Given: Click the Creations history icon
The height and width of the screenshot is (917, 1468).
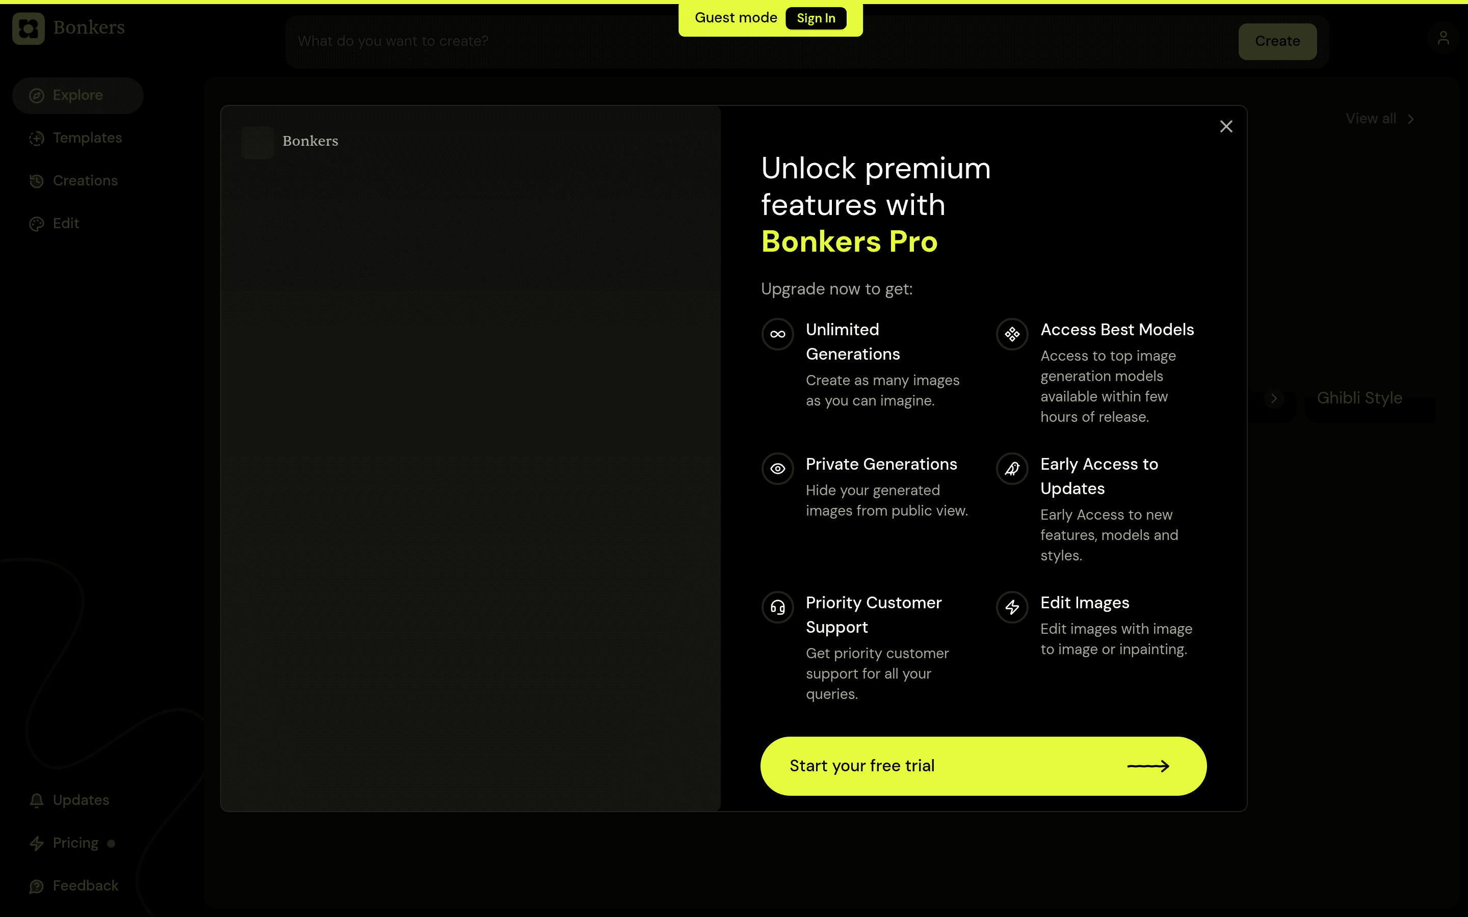Looking at the screenshot, I should click(x=36, y=180).
